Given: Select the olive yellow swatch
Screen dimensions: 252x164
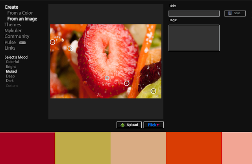Looking at the screenshot, I should pos(83,148).
